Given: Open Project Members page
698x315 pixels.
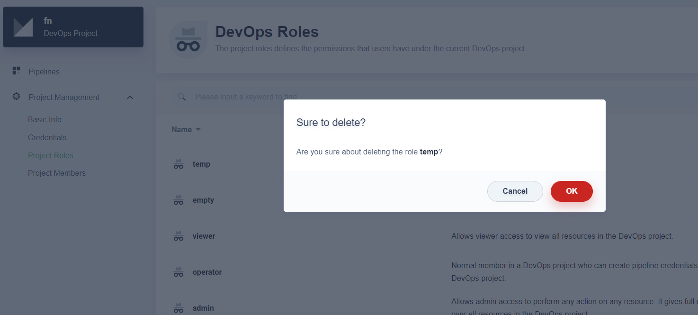Looking at the screenshot, I should (57, 172).
